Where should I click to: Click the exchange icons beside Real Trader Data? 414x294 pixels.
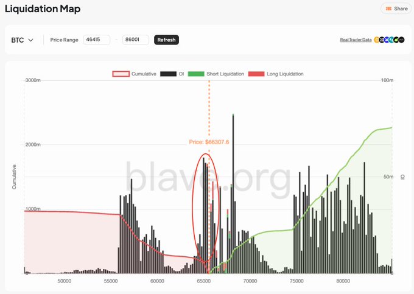389,40
